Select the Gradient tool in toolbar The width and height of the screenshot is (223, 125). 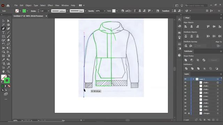coord(8,56)
